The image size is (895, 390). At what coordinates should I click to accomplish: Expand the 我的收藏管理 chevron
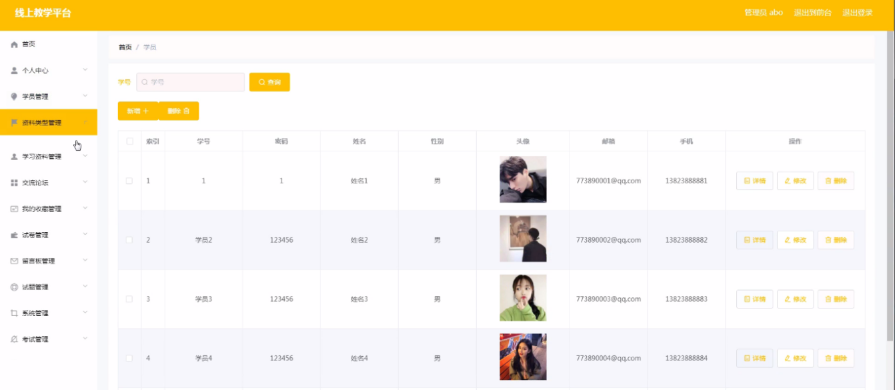pos(85,209)
